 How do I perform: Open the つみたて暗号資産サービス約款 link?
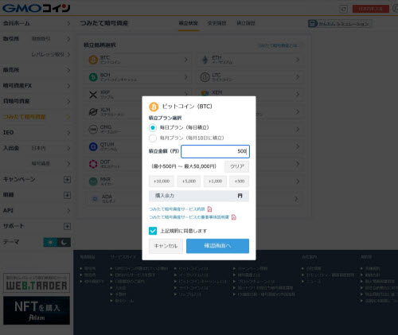[x=177, y=209]
